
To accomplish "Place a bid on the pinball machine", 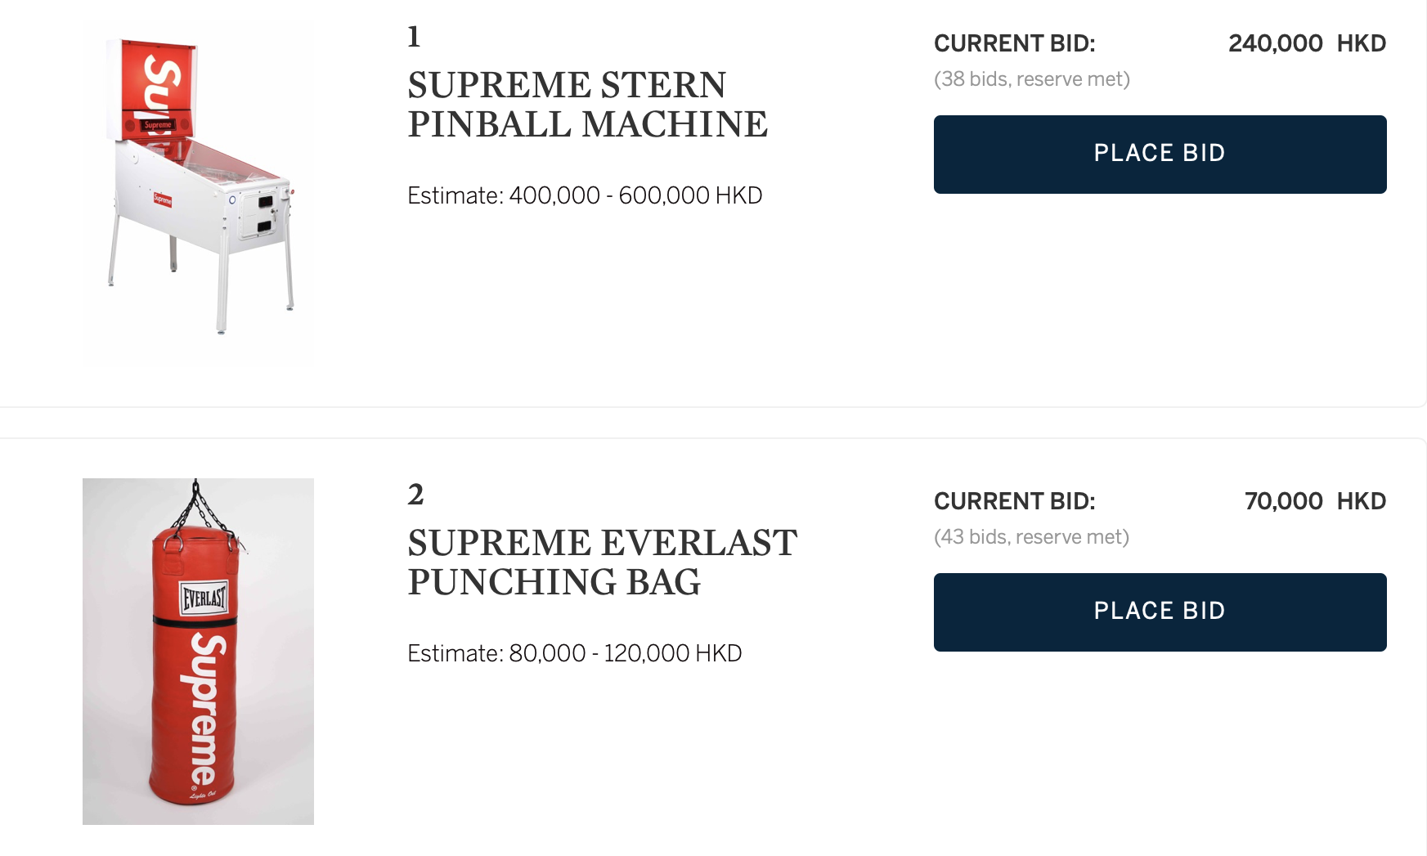I will [x=1160, y=155].
